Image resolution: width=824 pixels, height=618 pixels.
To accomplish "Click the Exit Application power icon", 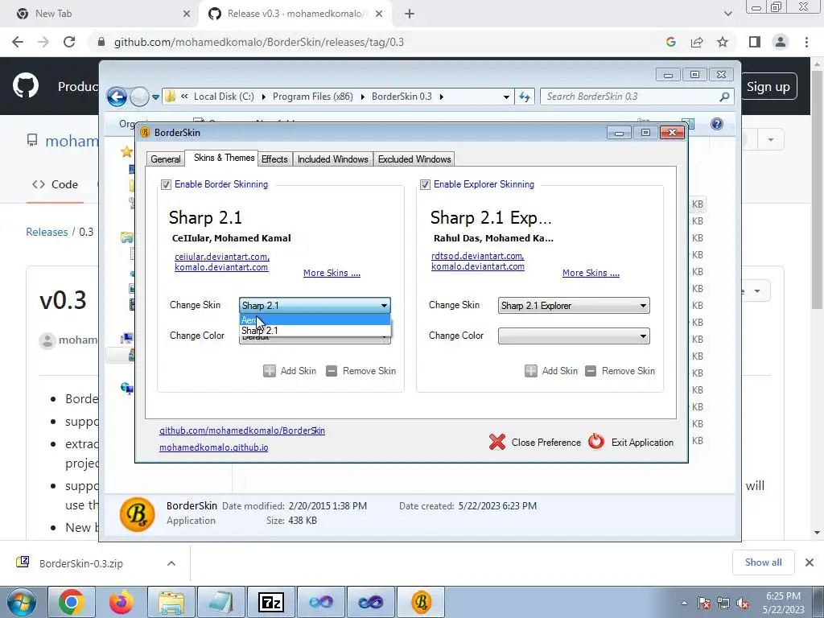I will coord(596,442).
